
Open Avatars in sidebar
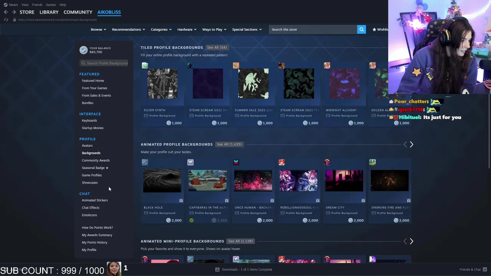pyautogui.click(x=87, y=146)
